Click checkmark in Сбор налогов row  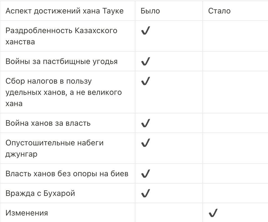point(145,81)
